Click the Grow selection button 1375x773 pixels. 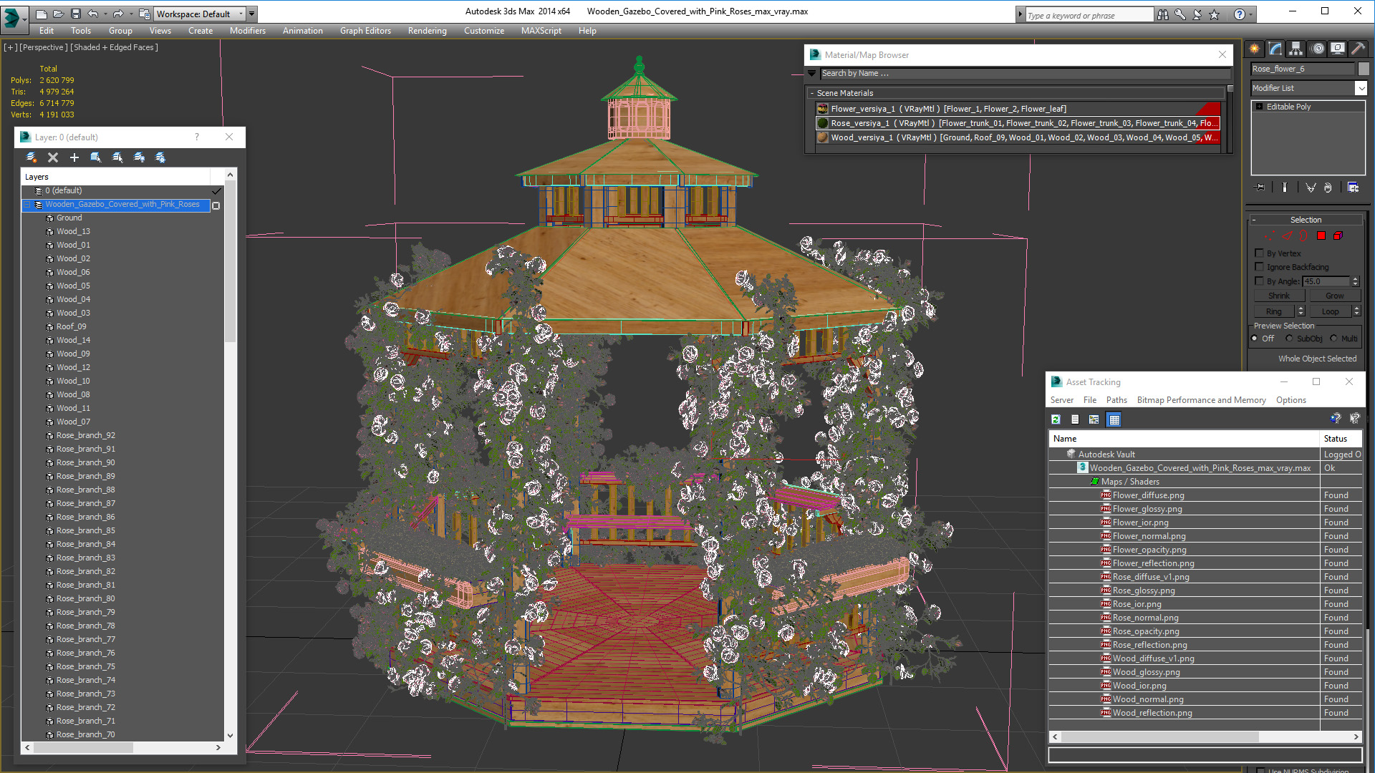(x=1334, y=296)
